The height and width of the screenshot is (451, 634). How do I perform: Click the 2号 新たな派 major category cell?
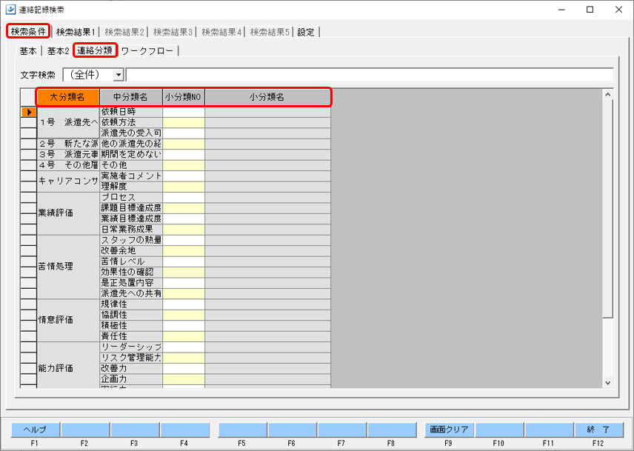point(68,144)
